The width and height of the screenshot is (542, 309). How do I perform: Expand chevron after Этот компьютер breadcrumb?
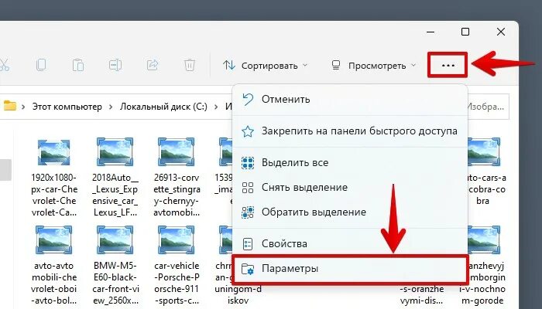click(111, 107)
